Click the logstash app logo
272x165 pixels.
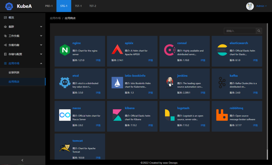pos(170,115)
